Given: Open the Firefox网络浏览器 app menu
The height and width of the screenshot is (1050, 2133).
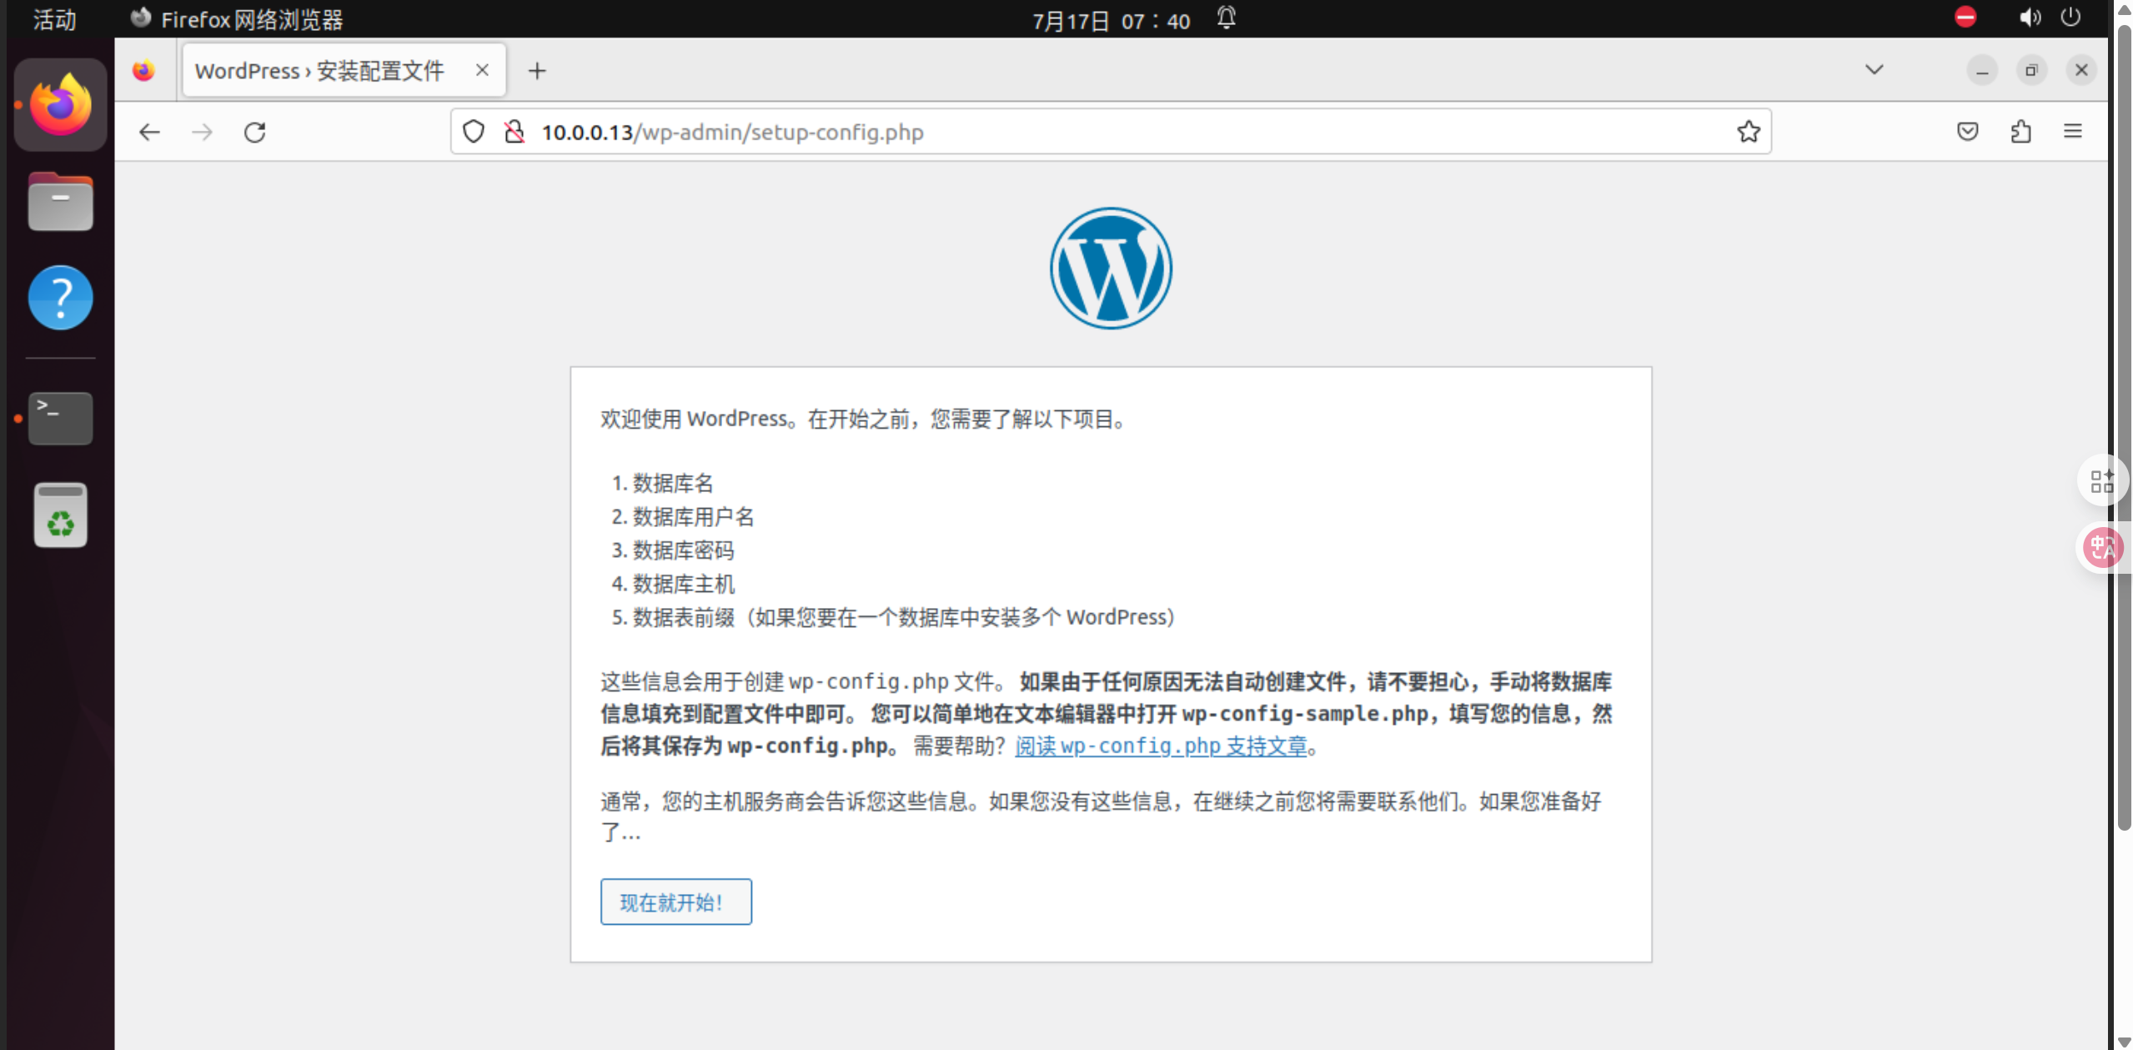Looking at the screenshot, I should click(237, 19).
